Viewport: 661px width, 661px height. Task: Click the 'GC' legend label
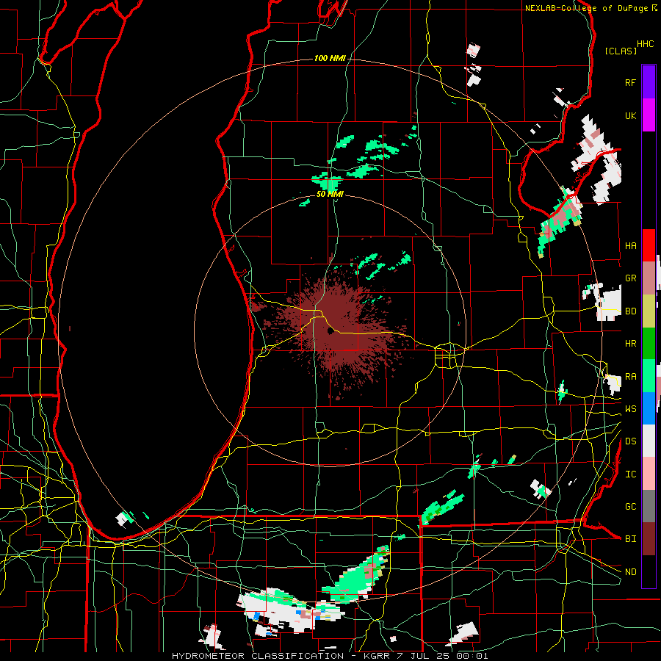pos(630,506)
